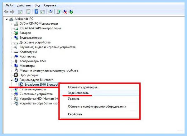
Task: Expand the Контроллеры USB node
Action: [x=12, y=61]
